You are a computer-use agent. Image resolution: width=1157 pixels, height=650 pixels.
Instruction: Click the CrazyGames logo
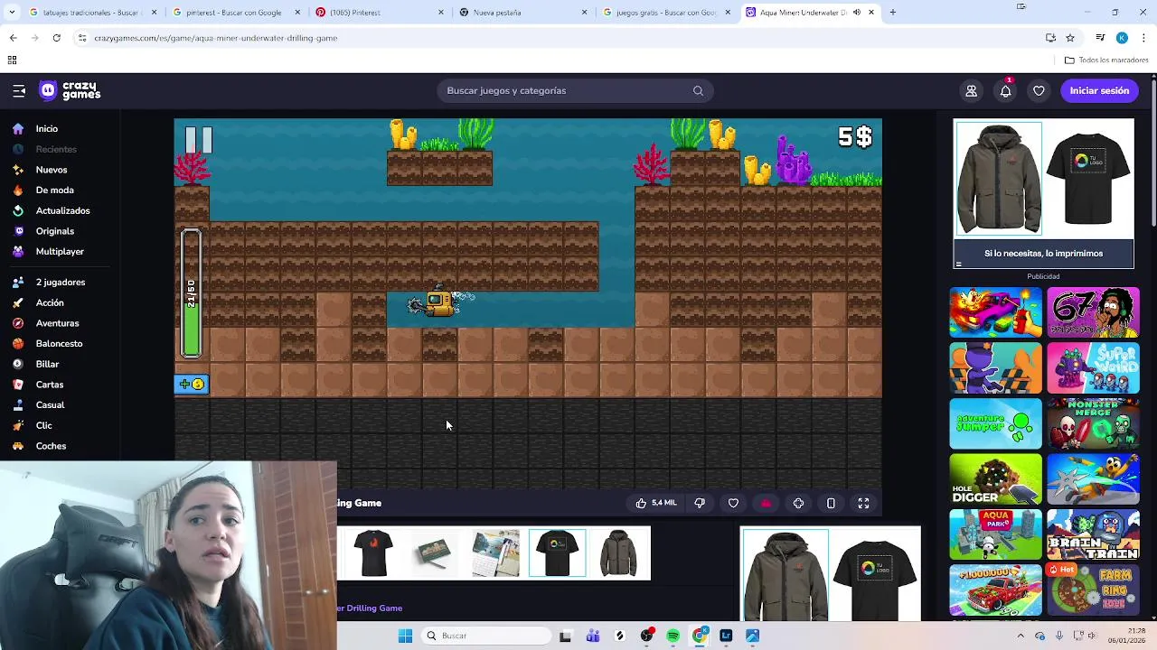(x=70, y=90)
